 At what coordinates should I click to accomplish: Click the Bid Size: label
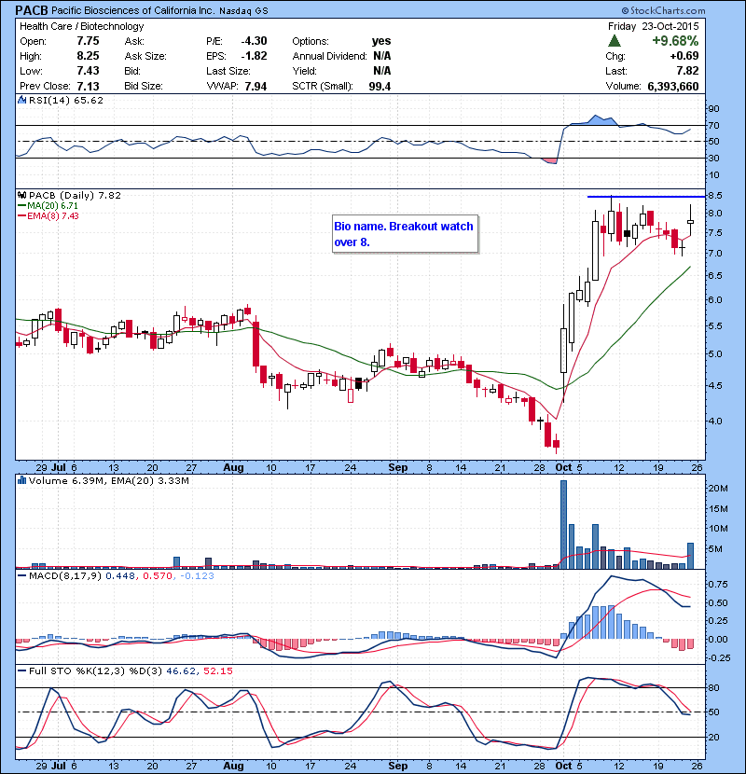point(144,87)
